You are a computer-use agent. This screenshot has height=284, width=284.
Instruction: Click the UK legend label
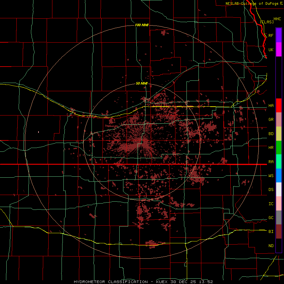(x=271, y=50)
